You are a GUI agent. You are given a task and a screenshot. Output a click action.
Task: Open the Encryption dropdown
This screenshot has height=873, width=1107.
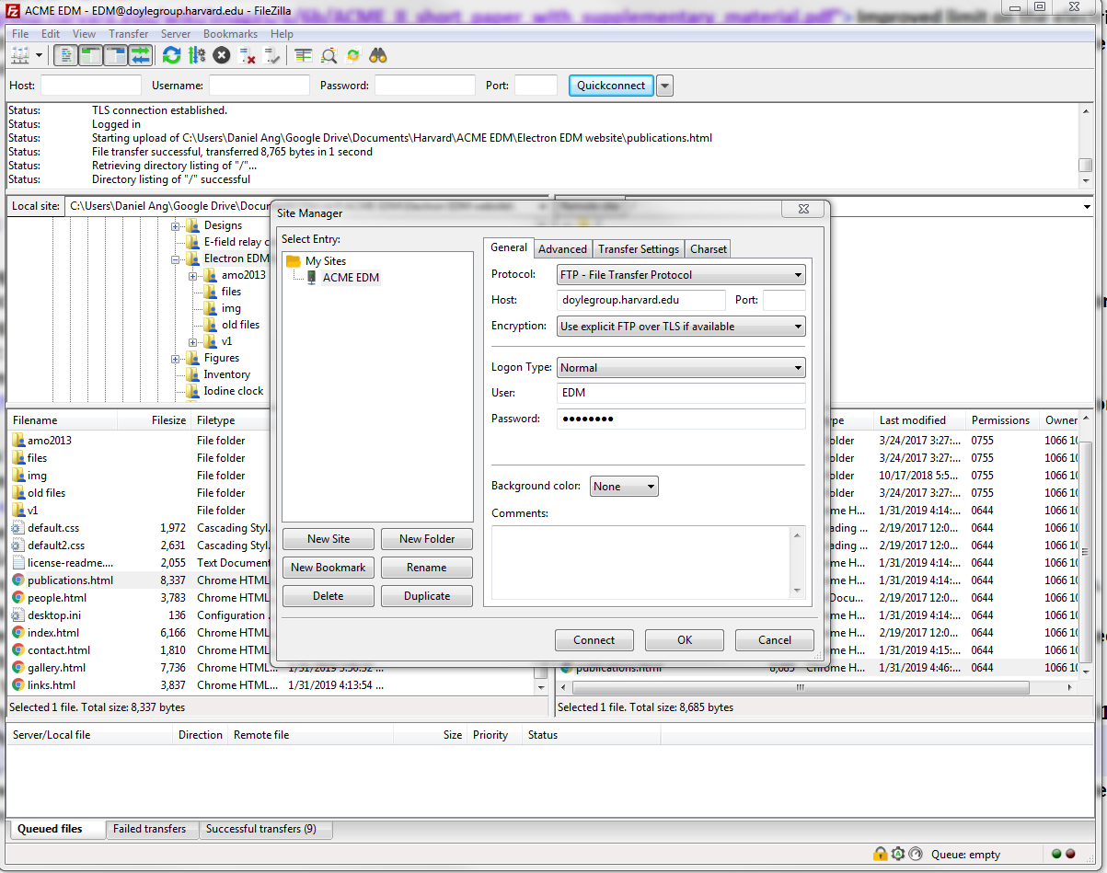coord(681,327)
